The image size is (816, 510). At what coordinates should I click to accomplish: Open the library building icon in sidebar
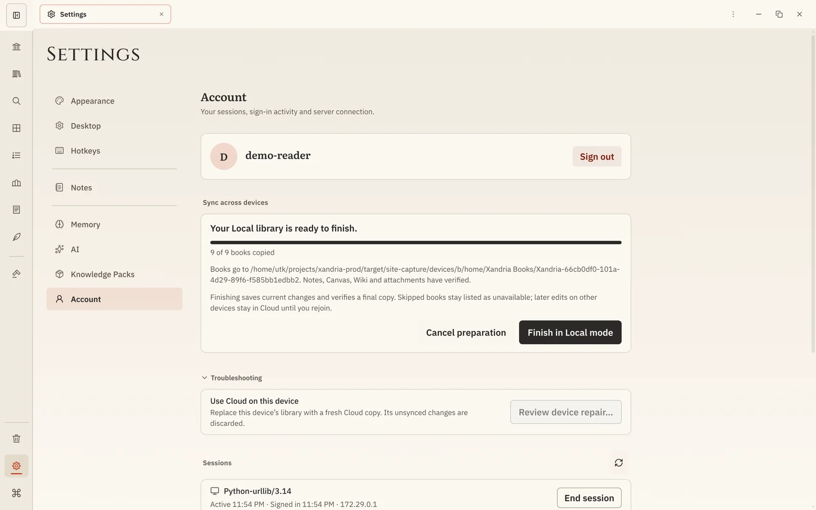[16, 47]
